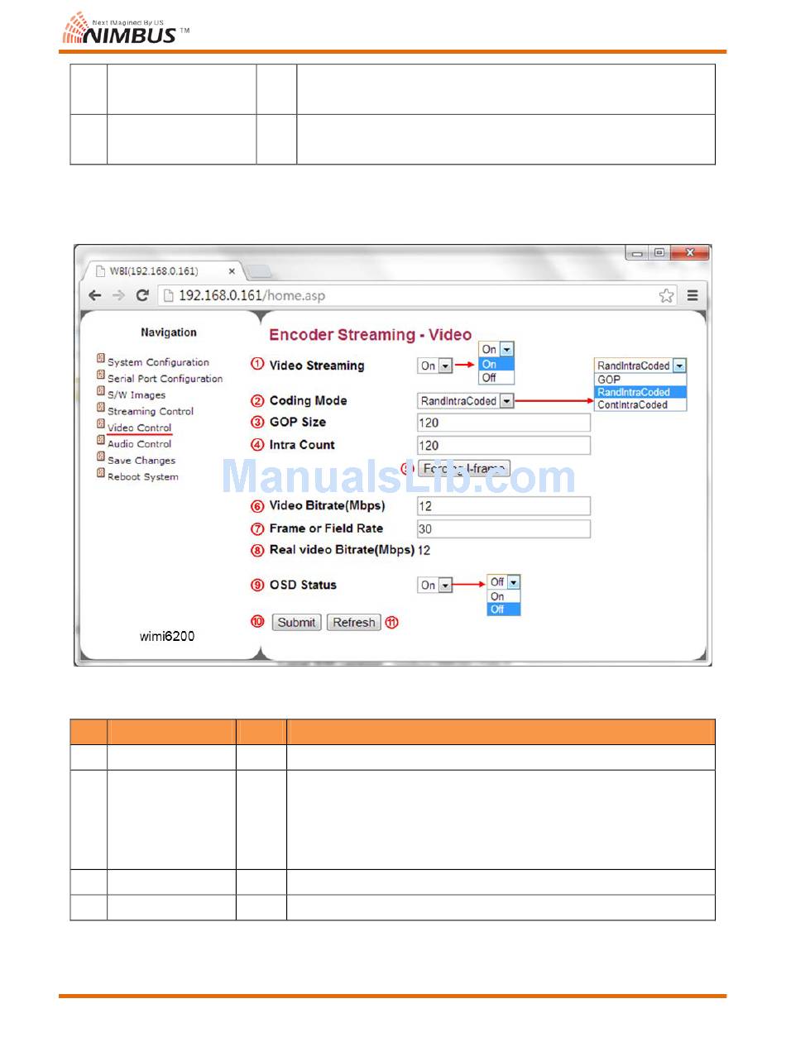Click the Video Bitrate(Mbps) input field
The image size is (786, 1042).
click(504, 506)
